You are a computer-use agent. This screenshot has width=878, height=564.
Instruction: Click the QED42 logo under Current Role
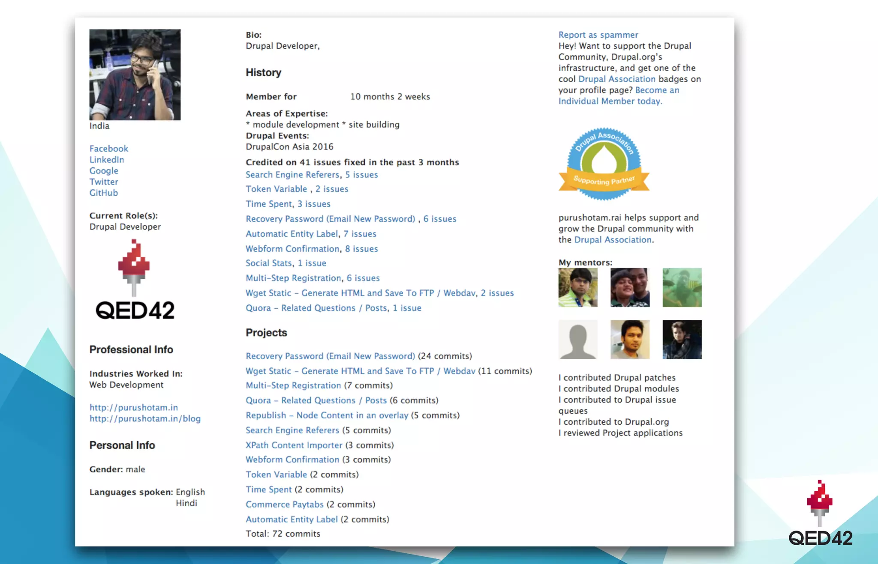point(135,280)
